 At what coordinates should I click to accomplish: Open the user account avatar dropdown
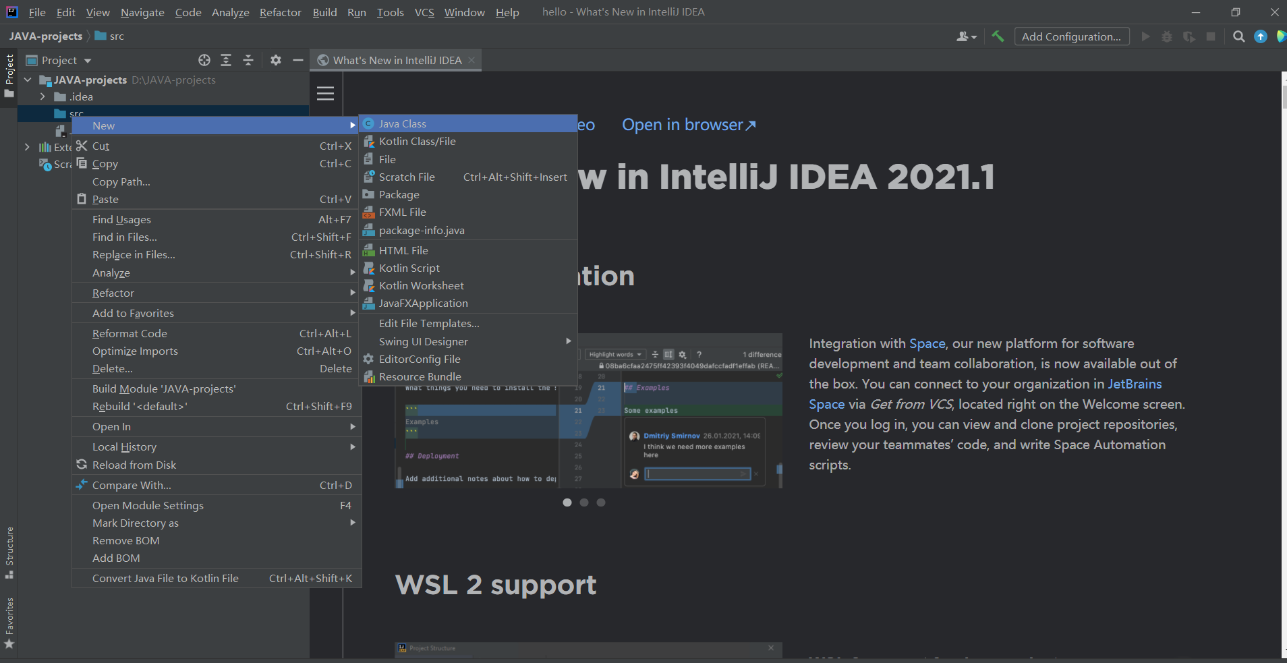click(x=967, y=36)
